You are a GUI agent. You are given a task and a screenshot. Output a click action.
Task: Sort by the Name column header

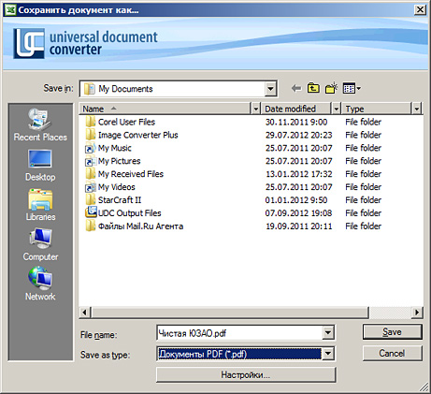pyautogui.click(x=165, y=109)
